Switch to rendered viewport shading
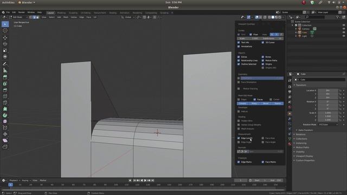This screenshot has width=347, height=195. 280,17
